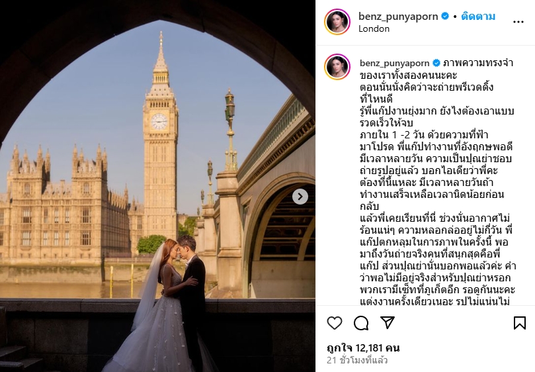Click the verified badge next to the header username
The width and height of the screenshot is (535, 372).
click(445, 16)
